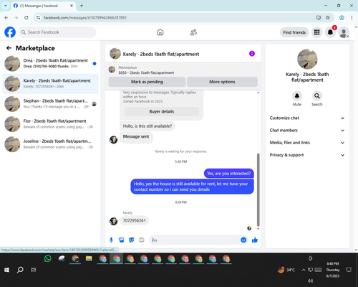
Task: Open the purple conversation information icon
Action: pyautogui.click(x=252, y=54)
